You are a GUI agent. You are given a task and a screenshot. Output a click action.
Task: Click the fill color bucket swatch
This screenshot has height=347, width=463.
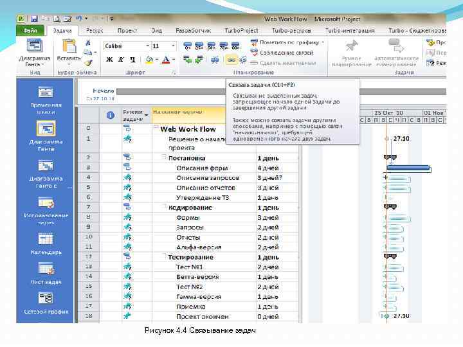point(149,60)
